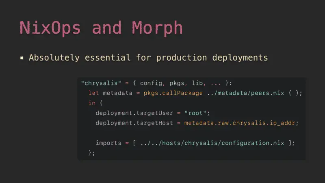Click the closing "};" code line
The width and height of the screenshot is (325, 183).
pos(92,153)
